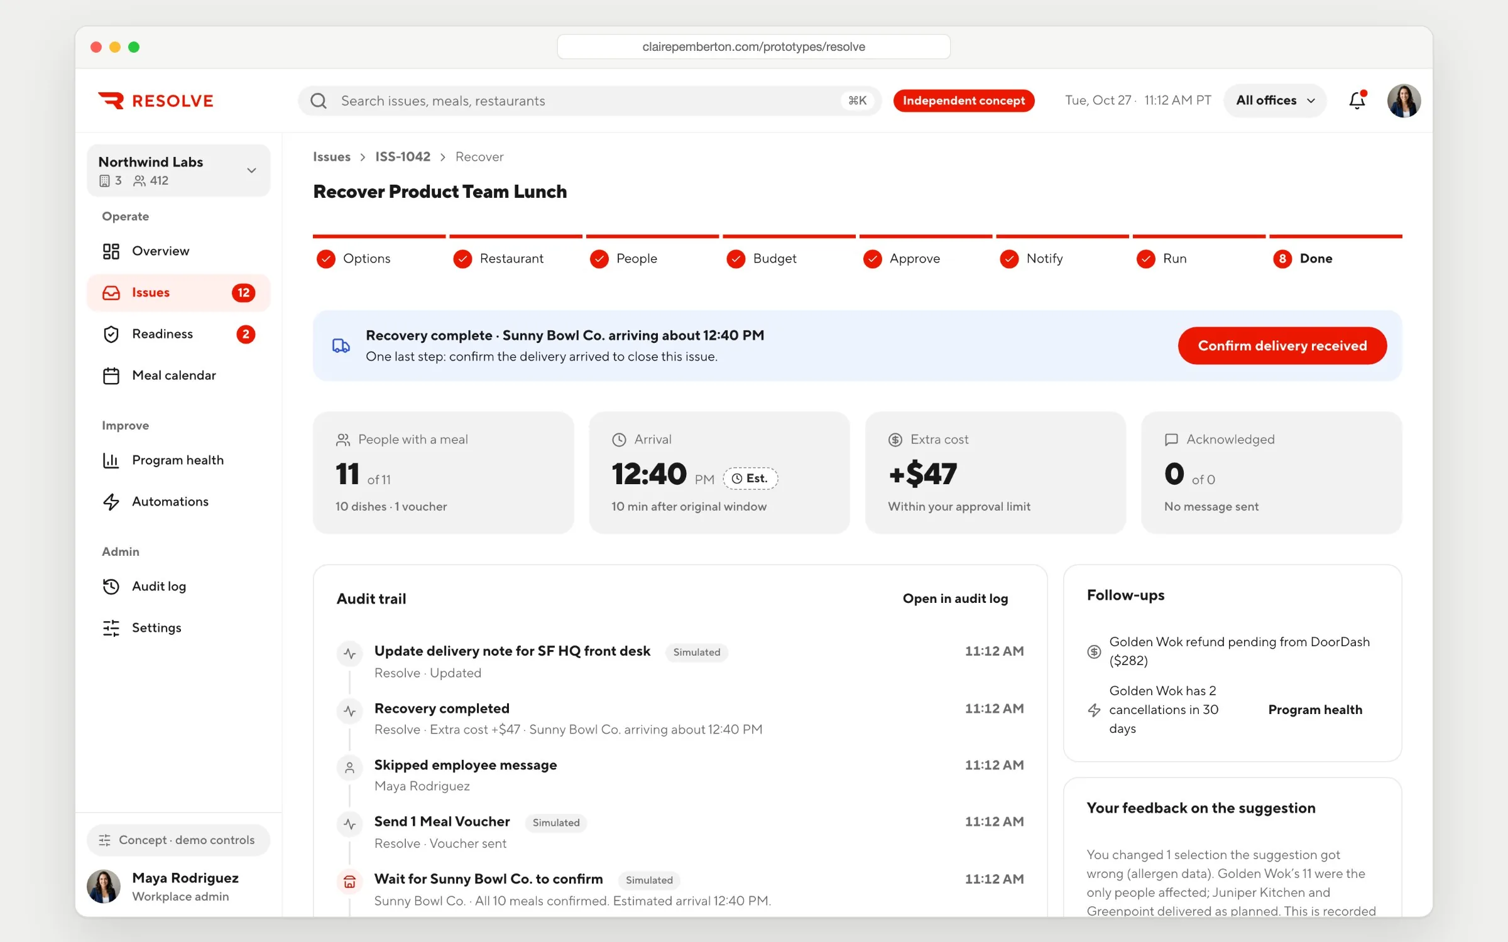Viewport: 1508px width, 942px height.
Task: Focus the search issues, meals, restaurants field
Action: tap(589, 100)
